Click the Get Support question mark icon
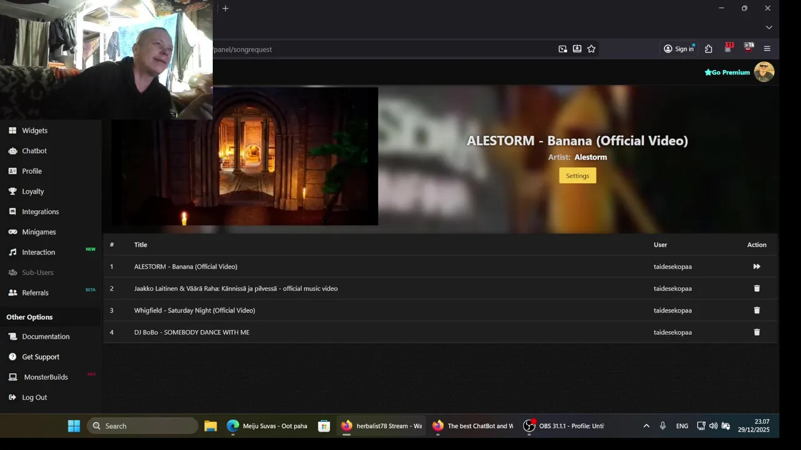This screenshot has height=450, width=801. [13, 357]
